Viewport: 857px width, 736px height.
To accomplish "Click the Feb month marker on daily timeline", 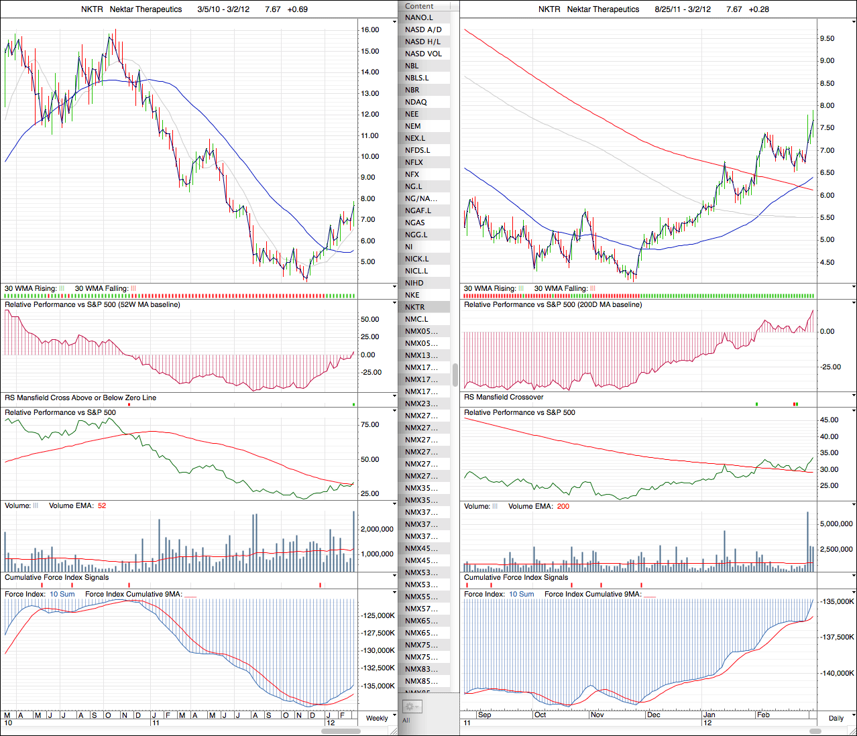I will click(x=763, y=715).
